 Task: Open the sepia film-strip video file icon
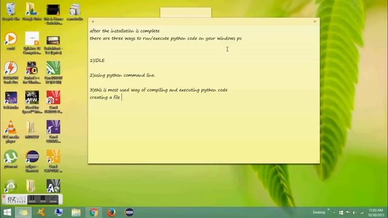[x=53, y=44]
